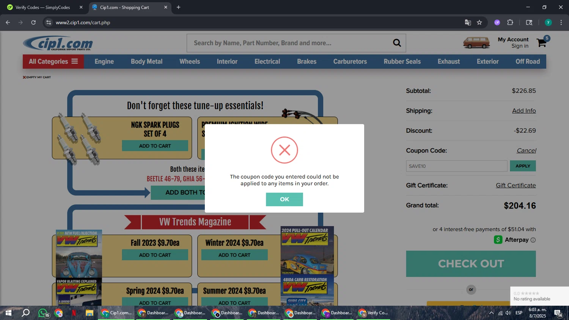Bookmark this page with the star
The width and height of the screenshot is (569, 320).
[x=479, y=22]
